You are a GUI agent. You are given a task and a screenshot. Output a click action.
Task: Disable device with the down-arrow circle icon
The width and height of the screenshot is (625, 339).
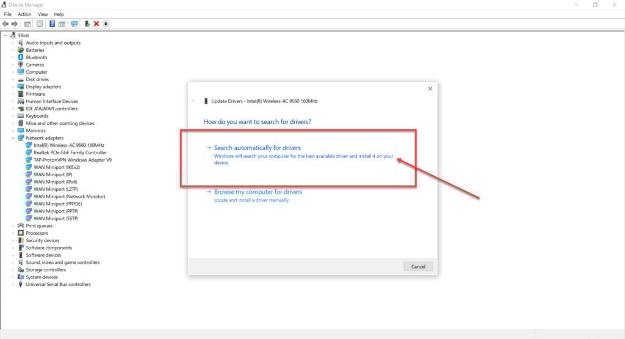click(x=106, y=24)
